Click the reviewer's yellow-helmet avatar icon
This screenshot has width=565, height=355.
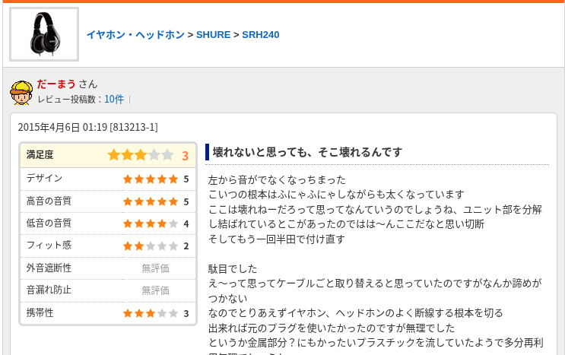click(21, 93)
